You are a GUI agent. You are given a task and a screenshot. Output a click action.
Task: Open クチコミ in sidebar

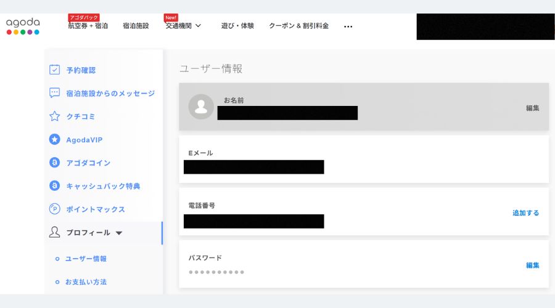click(x=81, y=116)
